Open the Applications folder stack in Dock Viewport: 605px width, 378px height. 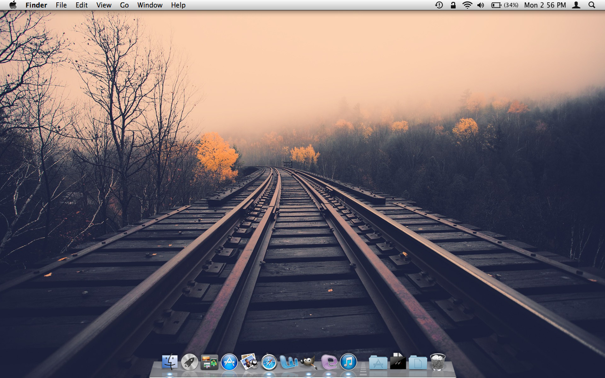[378, 363]
